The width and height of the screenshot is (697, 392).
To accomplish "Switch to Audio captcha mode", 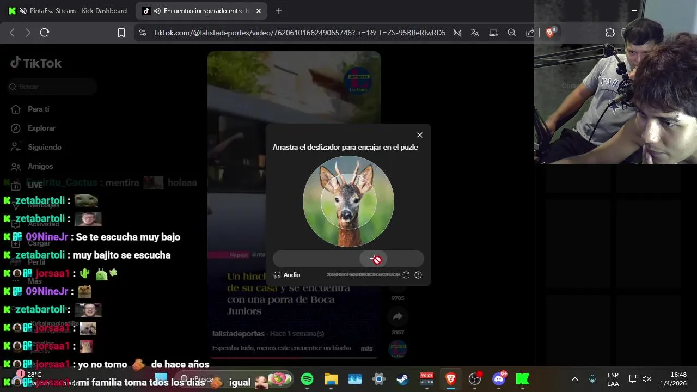I will point(287,275).
